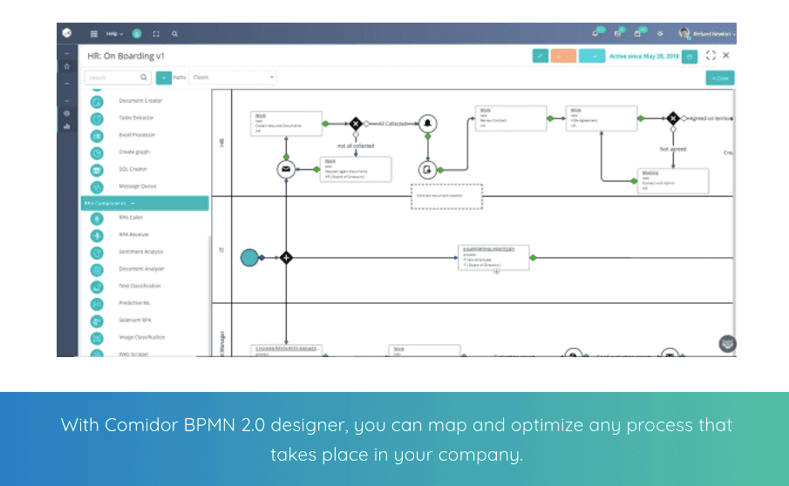This screenshot has width=789, height=486.
Task: Click the bar chart icon in the left sidebar
Action: (x=67, y=126)
